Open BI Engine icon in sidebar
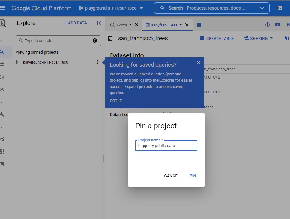Viewport: 290px width, 219px height. (2, 164)
